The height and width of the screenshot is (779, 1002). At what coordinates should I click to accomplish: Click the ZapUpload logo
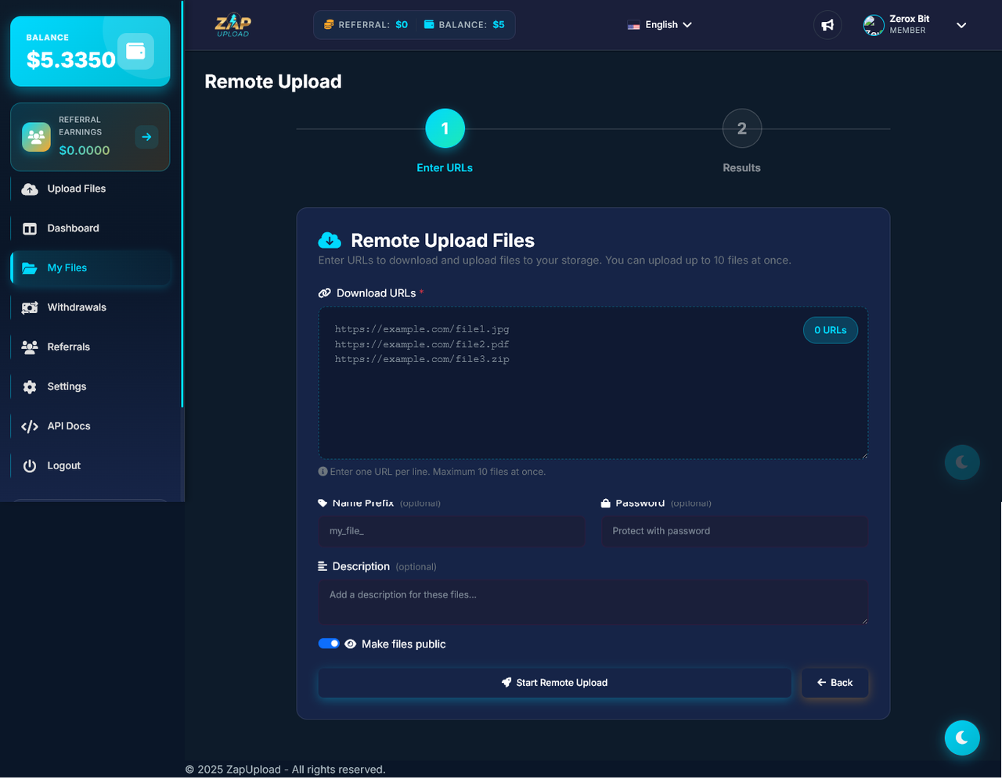pyautogui.click(x=232, y=25)
